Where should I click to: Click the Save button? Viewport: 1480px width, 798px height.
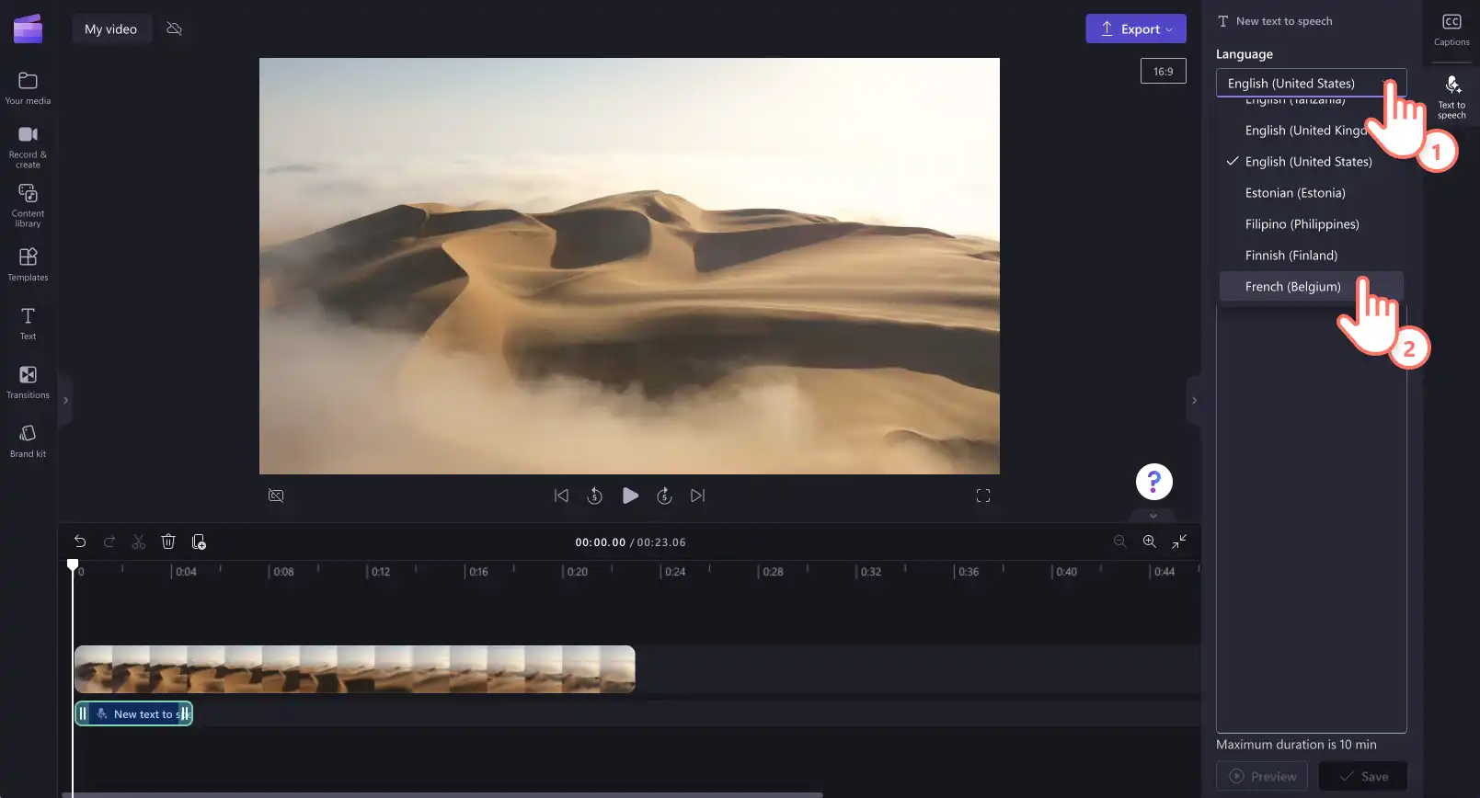point(1362,776)
